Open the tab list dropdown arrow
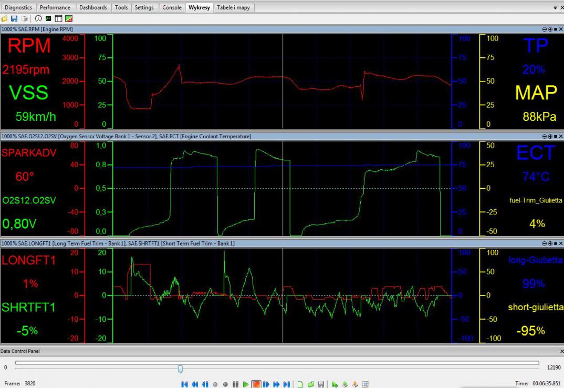Image resolution: width=564 pixels, height=388 pixels. click(x=555, y=7)
